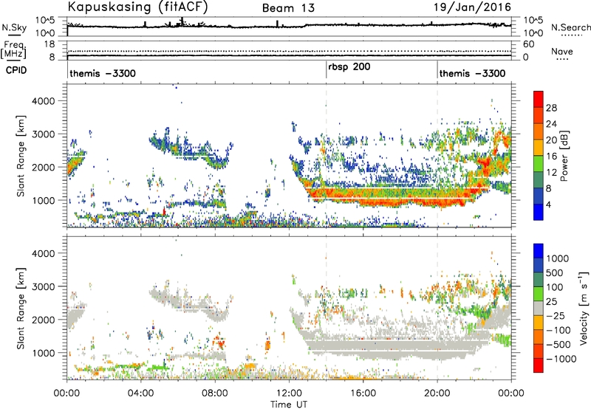
Task: Click the 08:00 time axis tick label
Action: click(x=215, y=393)
